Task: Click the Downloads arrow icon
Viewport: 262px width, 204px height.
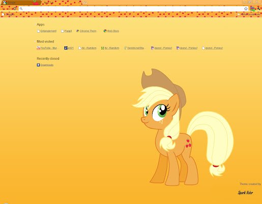Action: 38,65
